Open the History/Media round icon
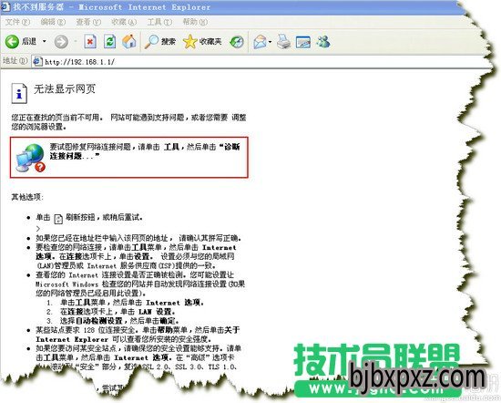501x403 pixels. [x=237, y=42]
